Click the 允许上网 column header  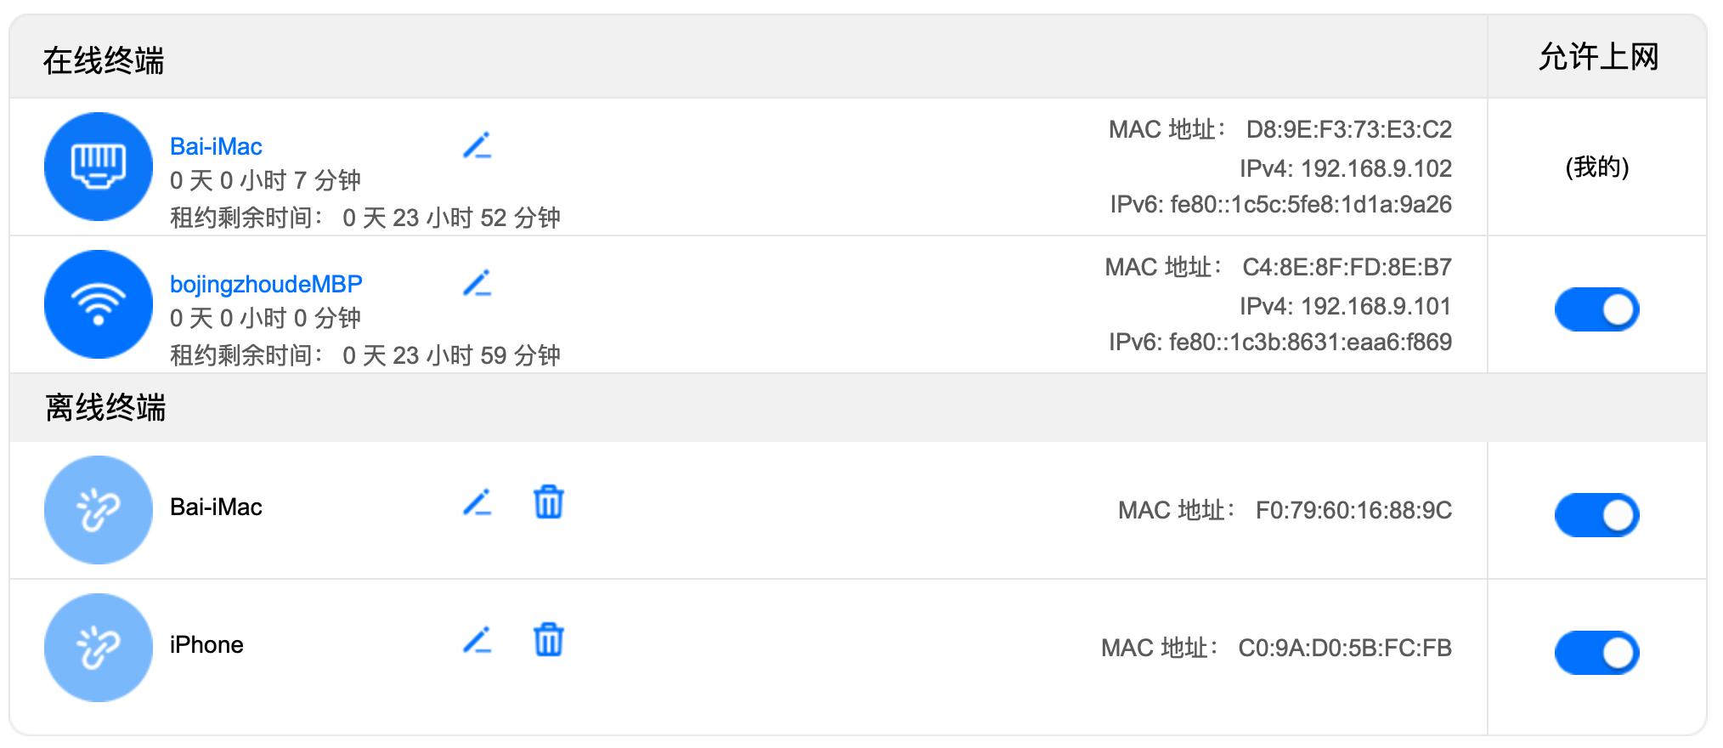1598,57
